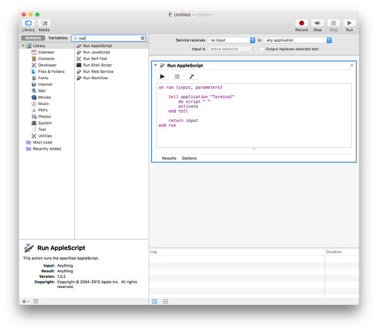Open the Most Used smart folder
Image resolution: width=378 pixels, height=332 pixels.
point(42,143)
